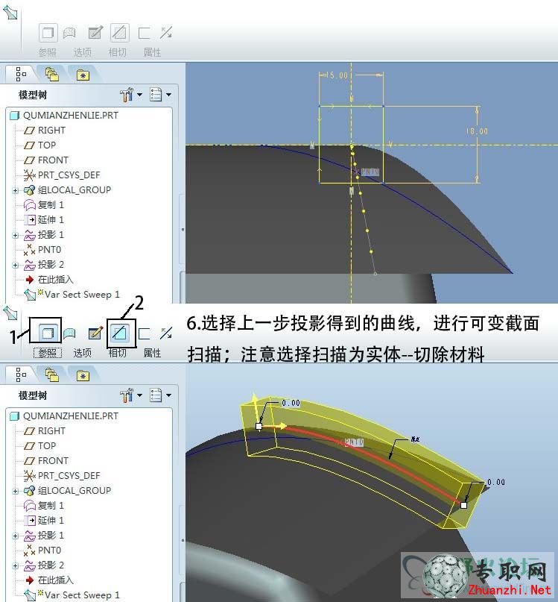
Task: Select FRONT datum plane in lower model tree
Action: pos(46,461)
